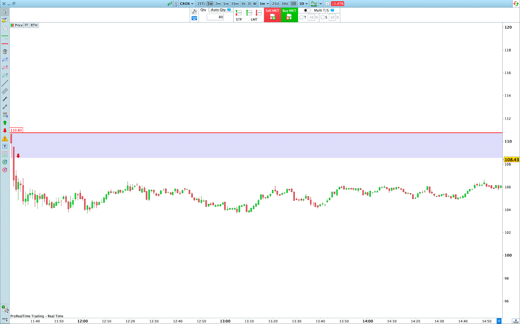Choose the yellow warning triangle icon
Viewport: 520px width, 324px height.
[x=5, y=139]
